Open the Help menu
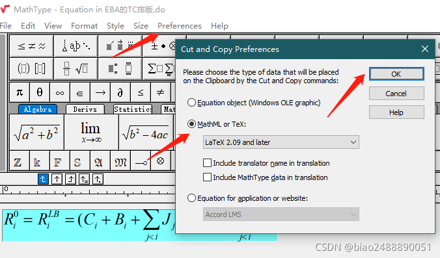440x258 pixels. click(x=220, y=26)
